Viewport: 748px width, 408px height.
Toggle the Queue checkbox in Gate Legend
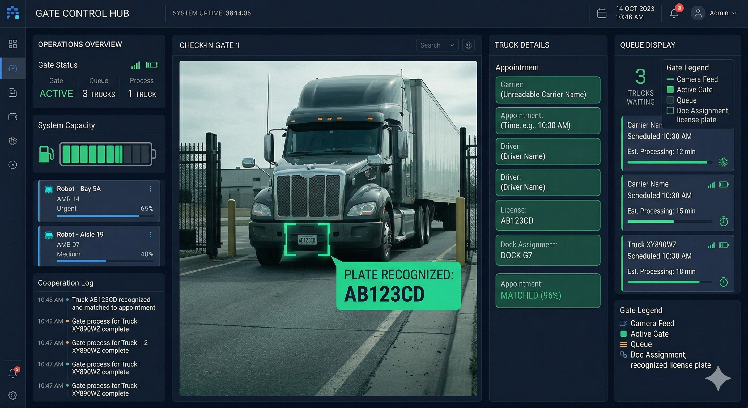(x=670, y=100)
